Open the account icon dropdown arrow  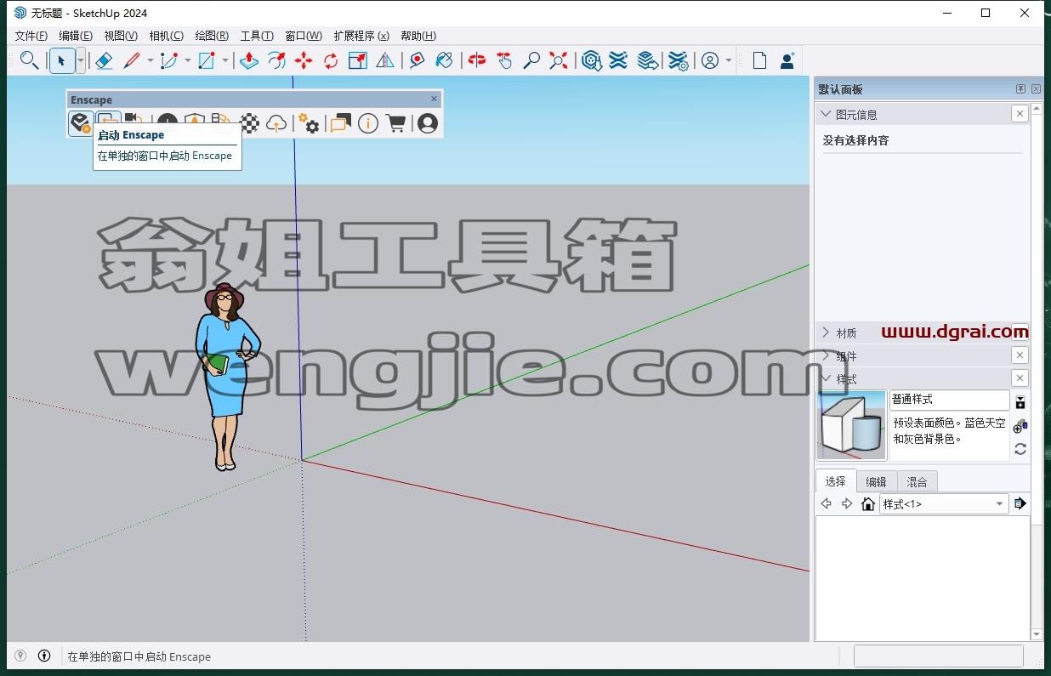tap(729, 60)
